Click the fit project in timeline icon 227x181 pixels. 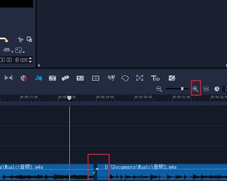pyautogui.click(x=9, y=78)
